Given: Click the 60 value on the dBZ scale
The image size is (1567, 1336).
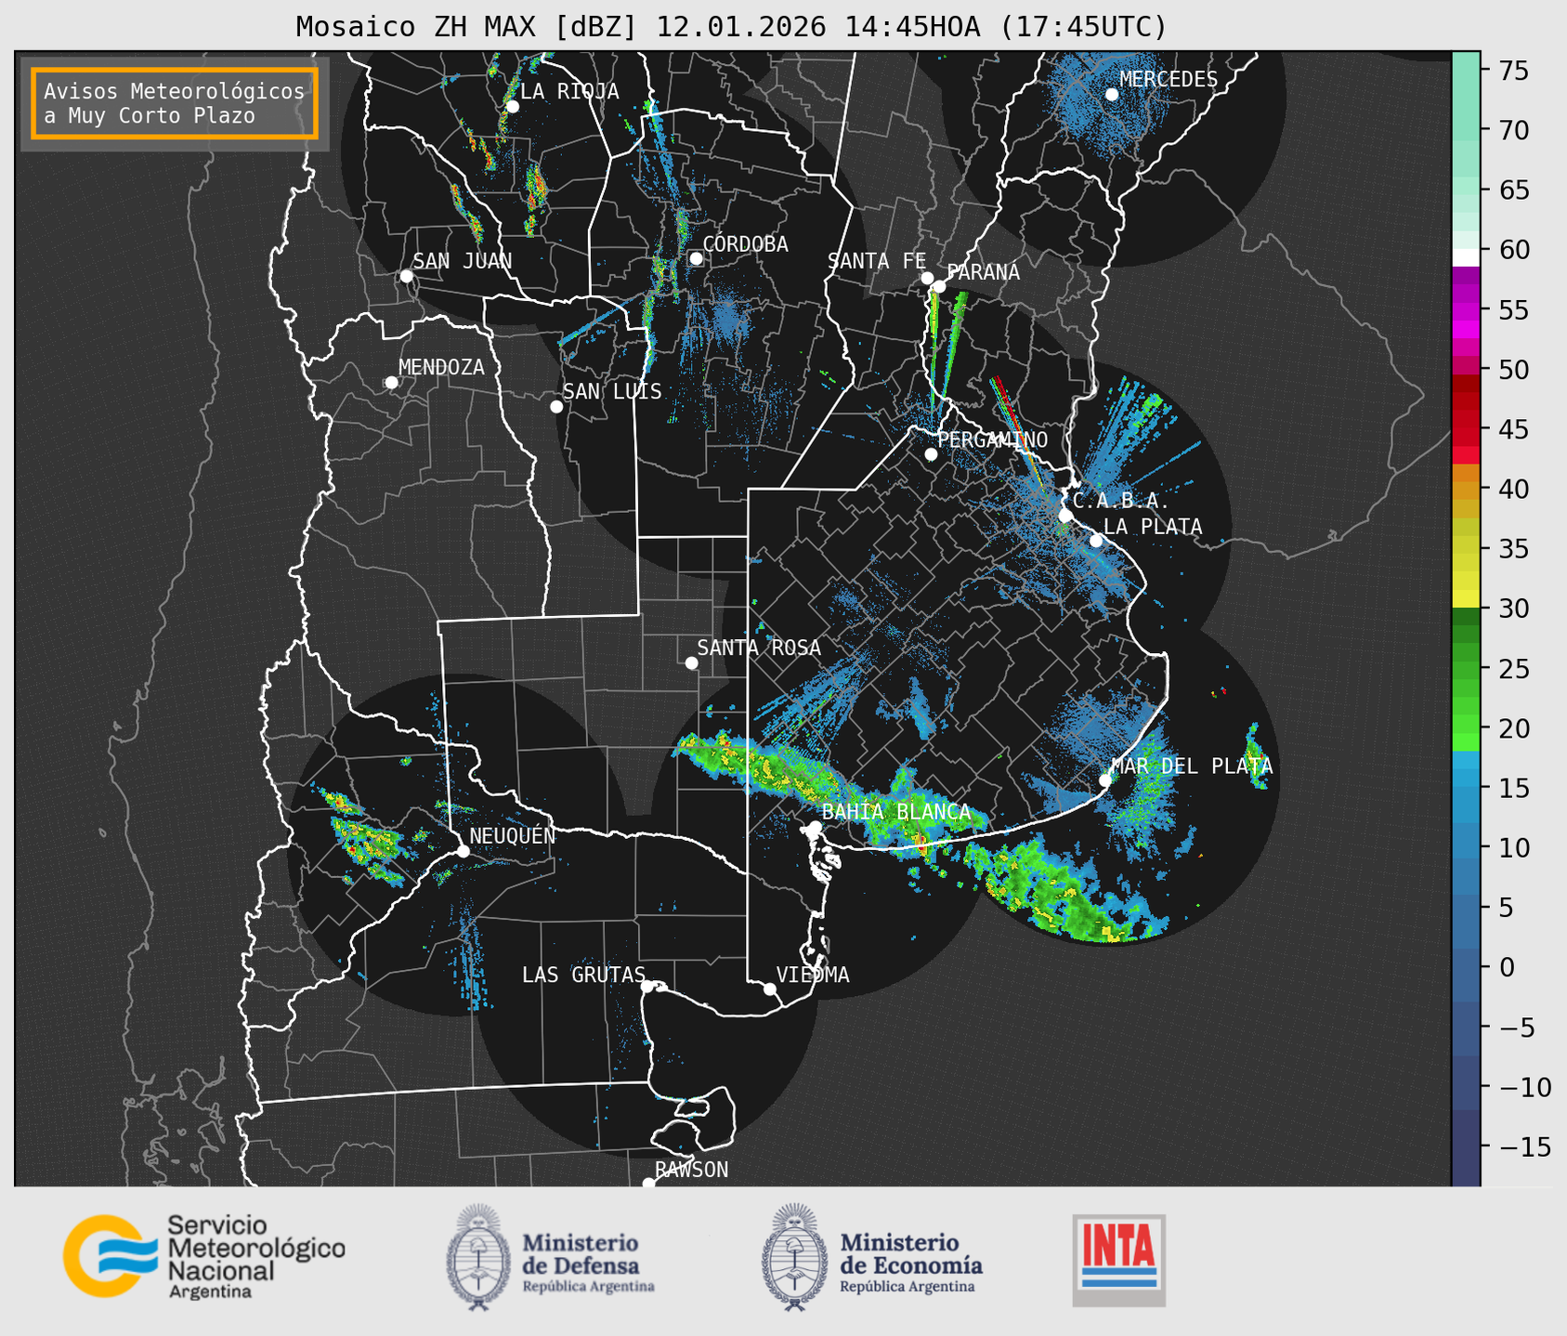Looking at the screenshot, I should tap(1513, 250).
